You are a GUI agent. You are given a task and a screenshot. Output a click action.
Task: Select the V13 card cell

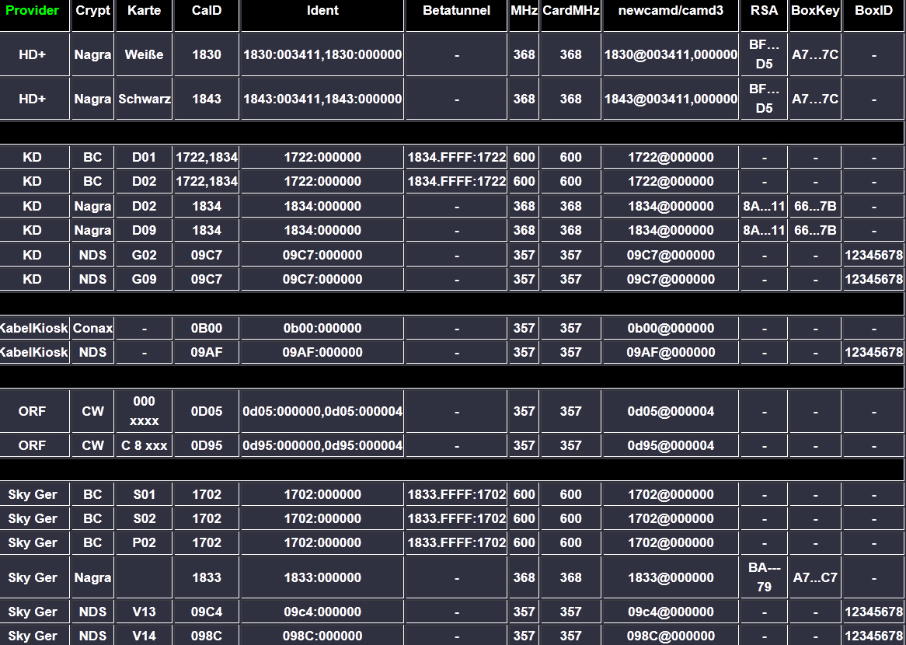pyautogui.click(x=144, y=612)
